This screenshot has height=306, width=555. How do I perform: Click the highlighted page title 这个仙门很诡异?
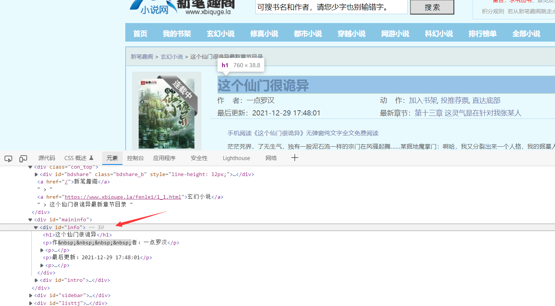(x=264, y=85)
